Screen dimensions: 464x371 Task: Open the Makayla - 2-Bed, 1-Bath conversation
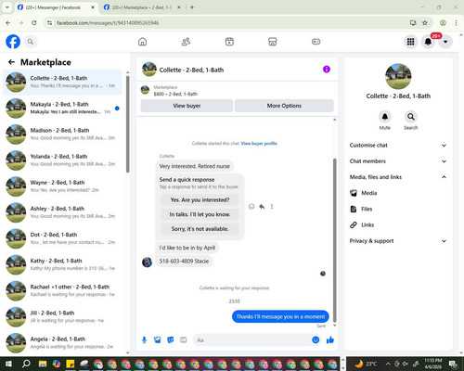pyautogui.click(x=62, y=109)
